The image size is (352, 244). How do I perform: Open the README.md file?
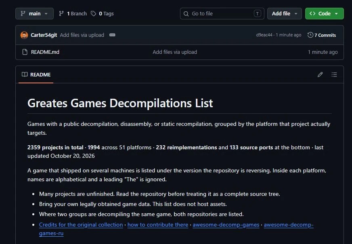point(45,52)
